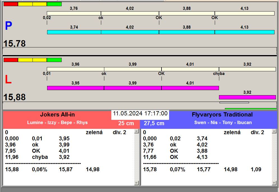Click the chyba fault label in lane L
Viewport: 279px width, 192px height.
pyautogui.click(x=219, y=74)
